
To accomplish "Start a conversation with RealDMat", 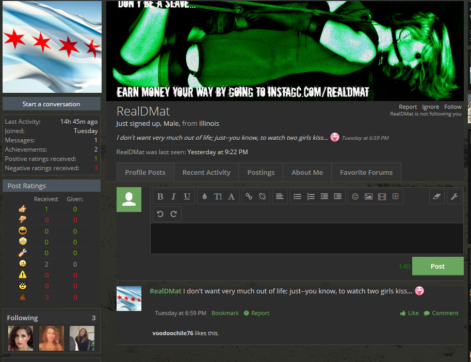I will pyautogui.click(x=52, y=104).
